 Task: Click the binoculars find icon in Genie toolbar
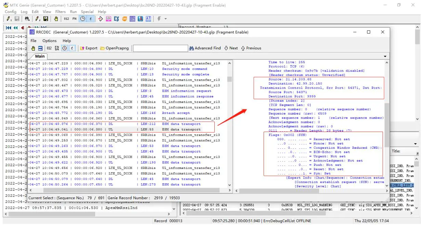pos(27,19)
